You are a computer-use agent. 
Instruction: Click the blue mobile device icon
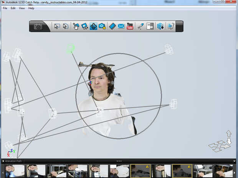pyautogui.click(x=112, y=26)
